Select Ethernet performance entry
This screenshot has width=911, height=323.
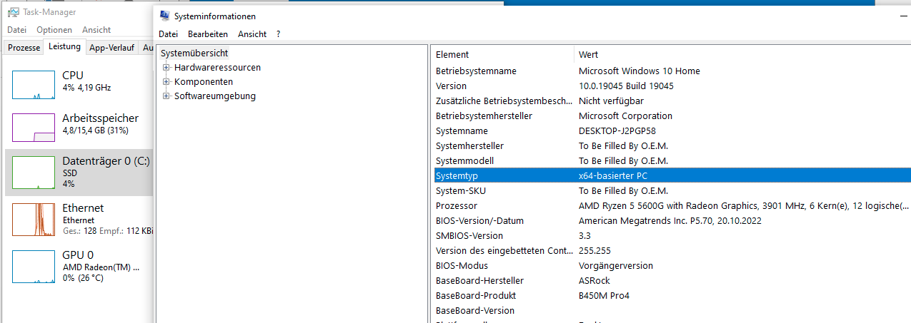[79, 219]
